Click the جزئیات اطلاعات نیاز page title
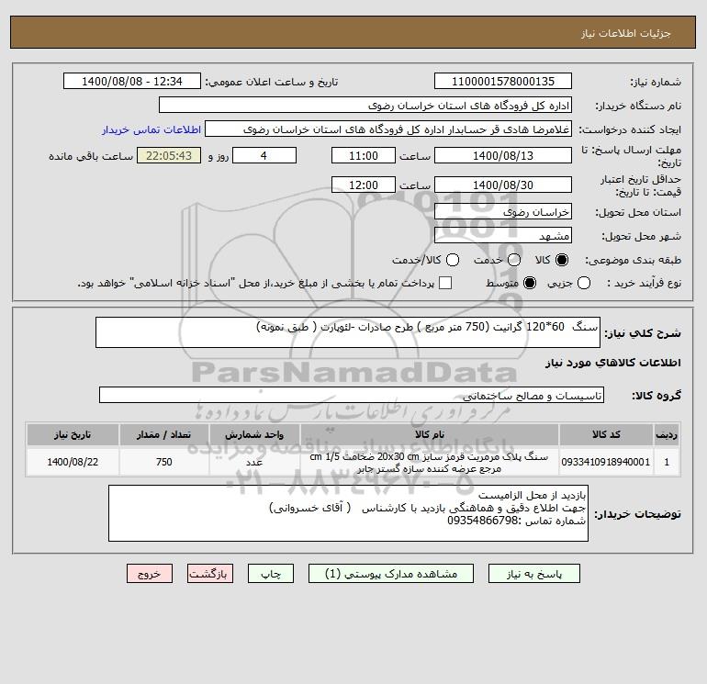The width and height of the screenshot is (707, 684). coord(626,33)
